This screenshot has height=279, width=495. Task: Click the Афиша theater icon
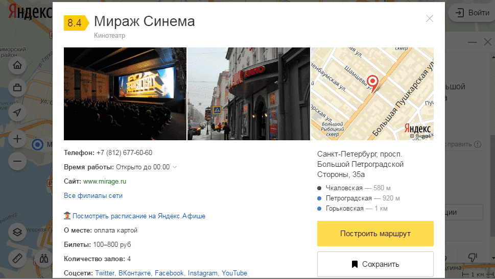[x=67, y=216]
